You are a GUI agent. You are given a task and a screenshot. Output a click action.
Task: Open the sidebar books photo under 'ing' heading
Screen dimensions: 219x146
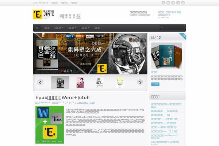point(167,56)
